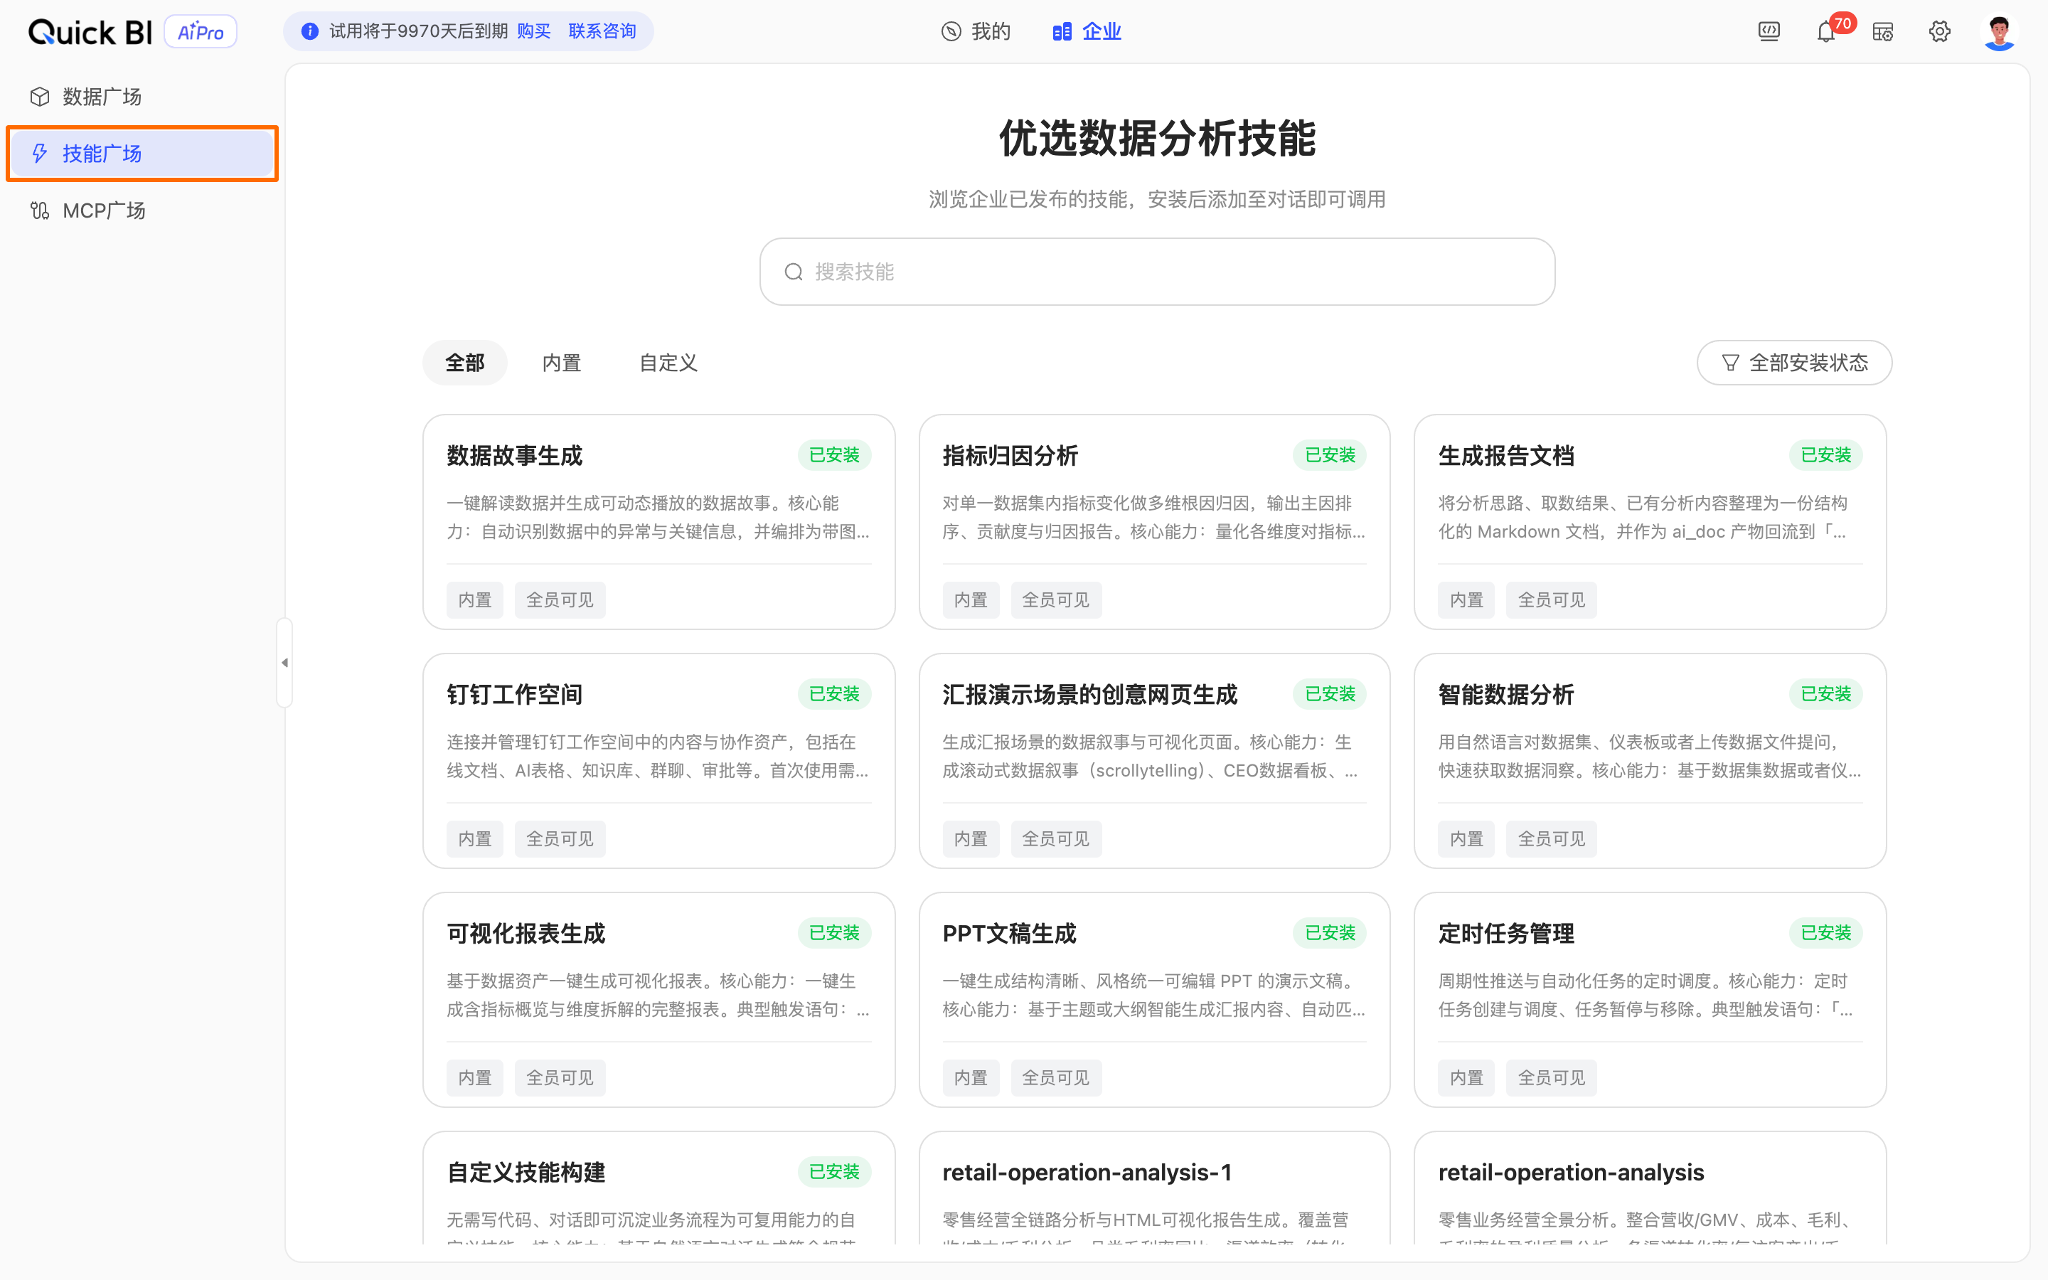2048x1280 pixels.
Task: Click 已安装 badge on 定时任务管理
Action: pyautogui.click(x=1825, y=933)
